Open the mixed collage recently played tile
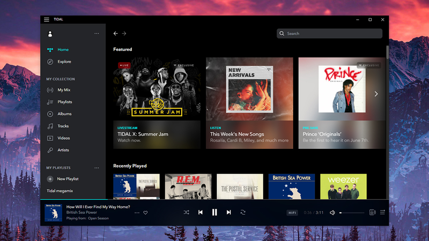The width and height of the screenshot is (429, 241). coord(137,186)
